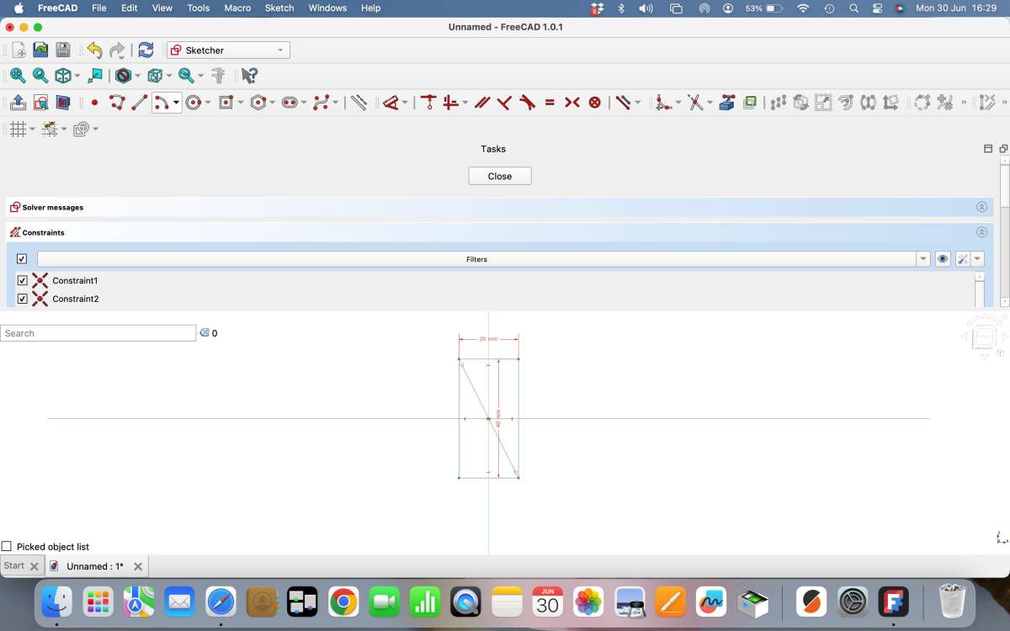Leave the sketch with exit icon

tap(18, 103)
